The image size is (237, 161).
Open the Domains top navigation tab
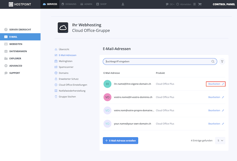tap(69, 4)
